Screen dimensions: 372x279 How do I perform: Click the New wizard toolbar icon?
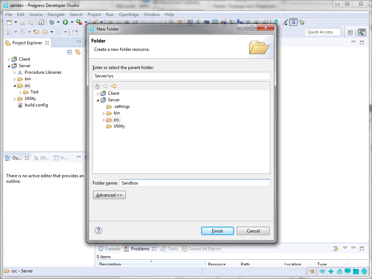coord(9,22)
